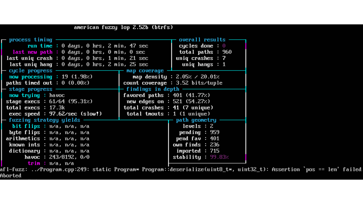Select the 'cycle progress' section header
This screenshot has height=204, width=363.
[x=31, y=71]
